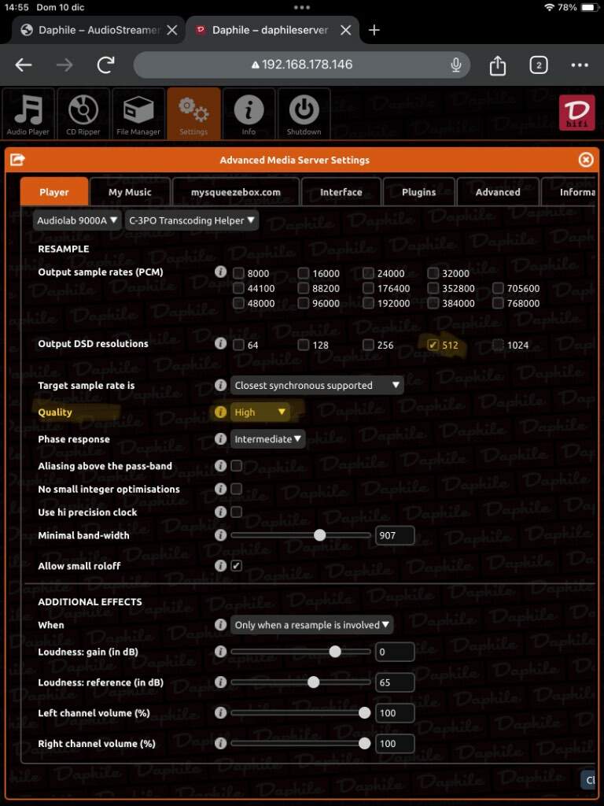Click the Minimal band-width value field 907
The image size is (604, 806).
(x=395, y=535)
